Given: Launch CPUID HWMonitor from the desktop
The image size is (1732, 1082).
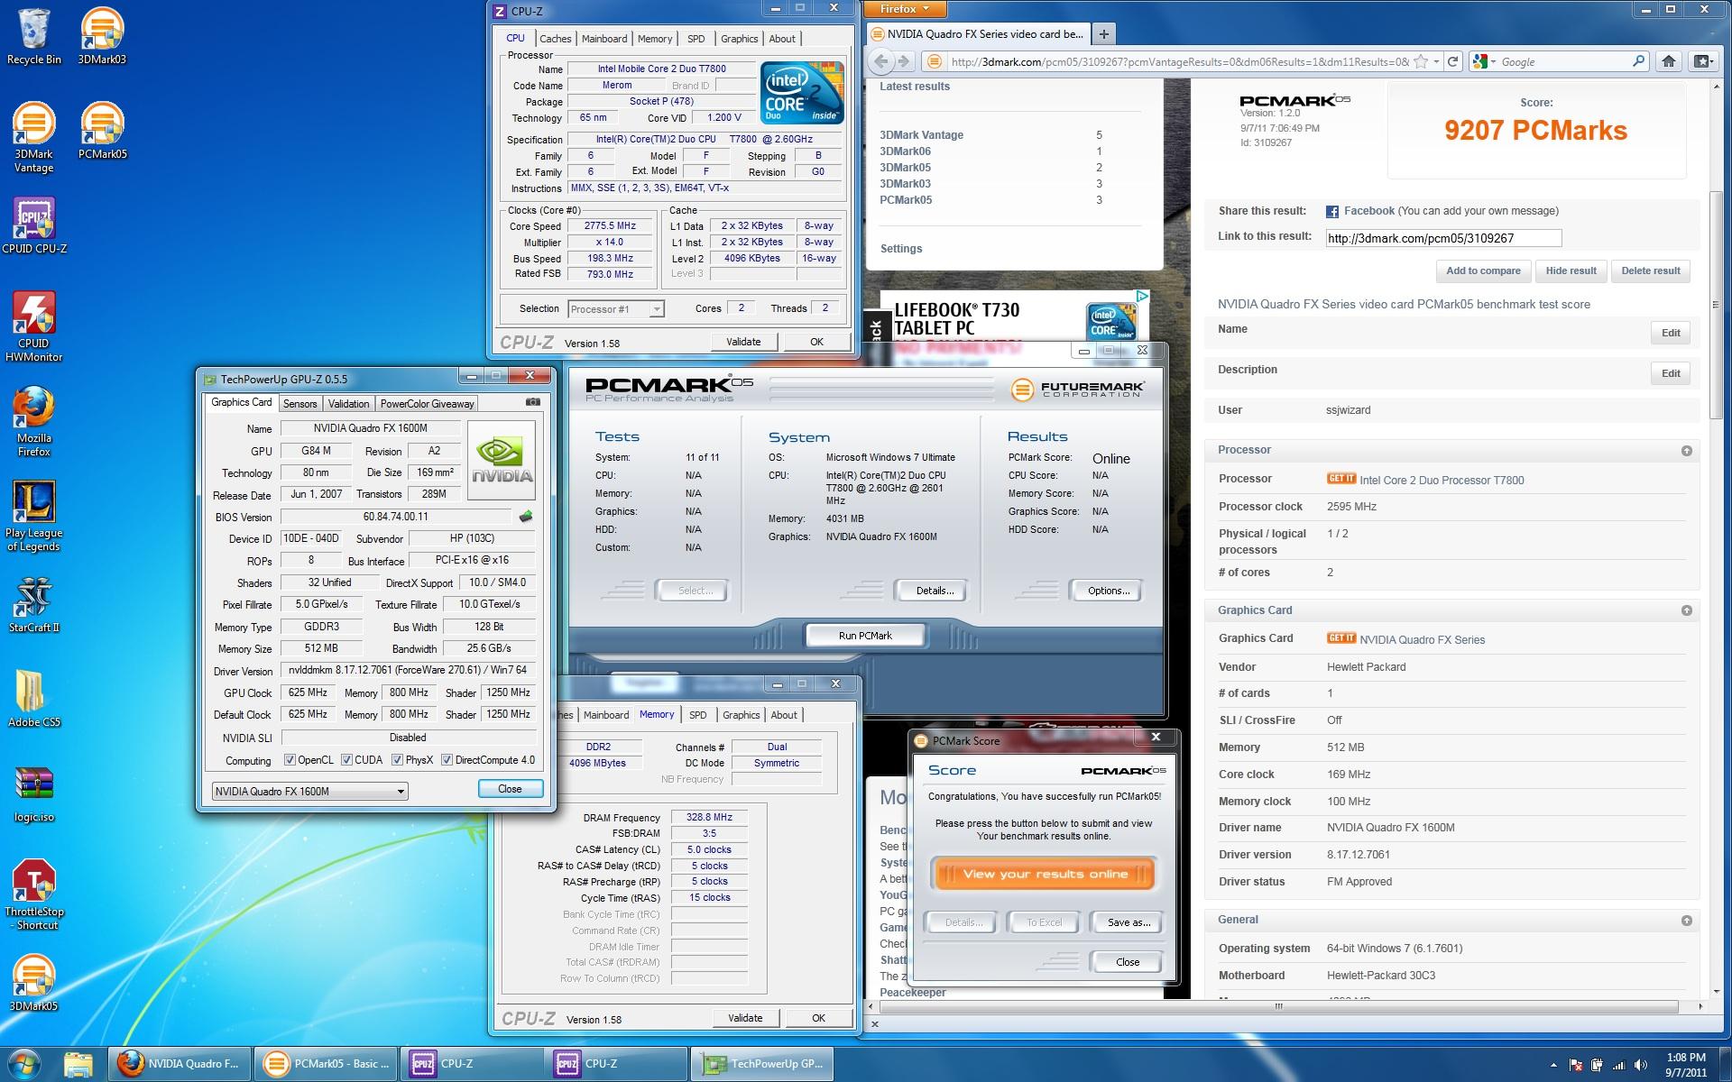Looking at the screenshot, I should coord(34,327).
